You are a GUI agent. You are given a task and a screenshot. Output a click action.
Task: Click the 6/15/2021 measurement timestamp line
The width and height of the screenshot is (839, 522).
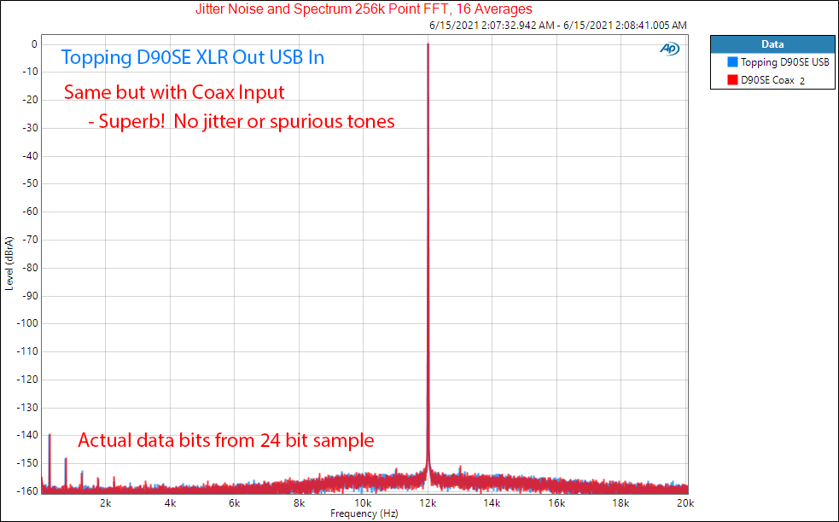pos(557,25)
